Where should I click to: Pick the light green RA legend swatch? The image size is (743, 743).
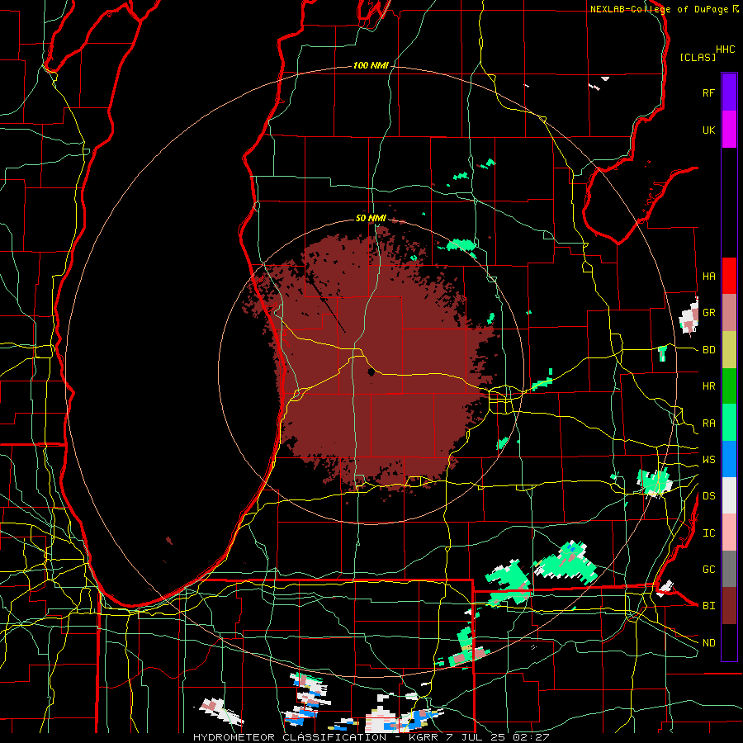click(x=729, y=423)
